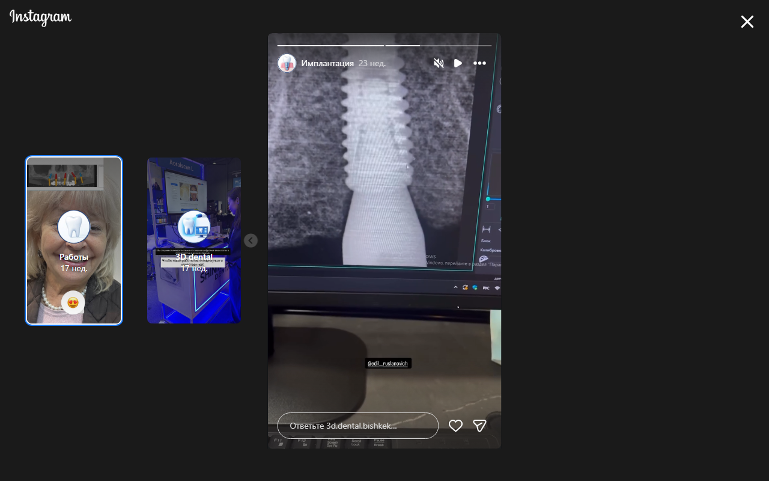Click the Instagram logo
This screenshot has height=481, width=769.
click(x=40, y=18)
